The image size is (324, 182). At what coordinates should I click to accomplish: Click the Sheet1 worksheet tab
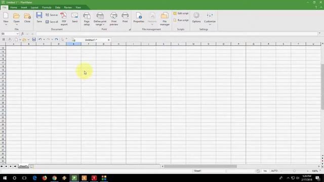point(24,166)
